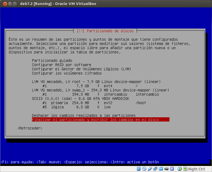Click the USB devices status icon
This screenshot has width=212, height=172.
tap(149, 169)
